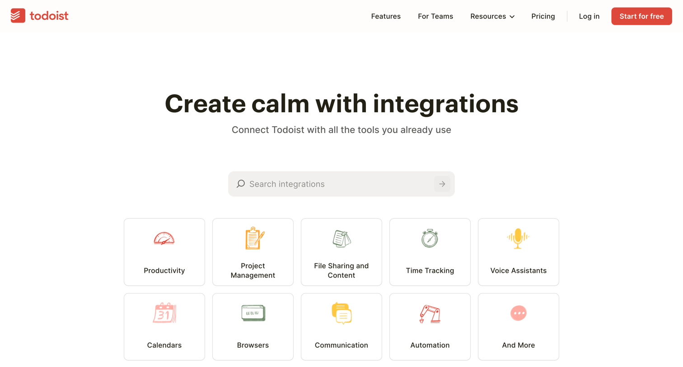Open the And More category label
683x367 pixels.
519,345
